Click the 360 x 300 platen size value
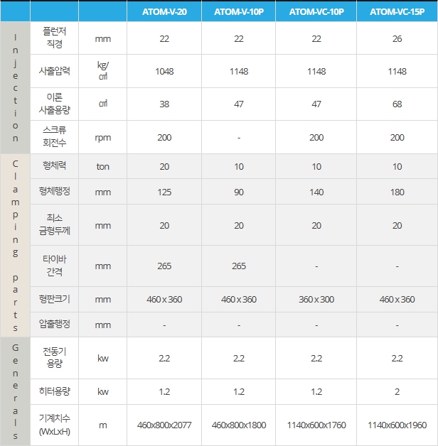 pyautogui.click(x=316, y=300)
